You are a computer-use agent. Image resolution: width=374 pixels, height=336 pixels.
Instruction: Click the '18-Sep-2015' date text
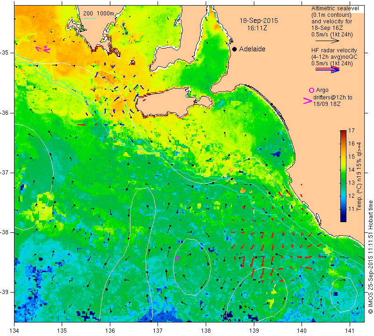pos(259,21)
